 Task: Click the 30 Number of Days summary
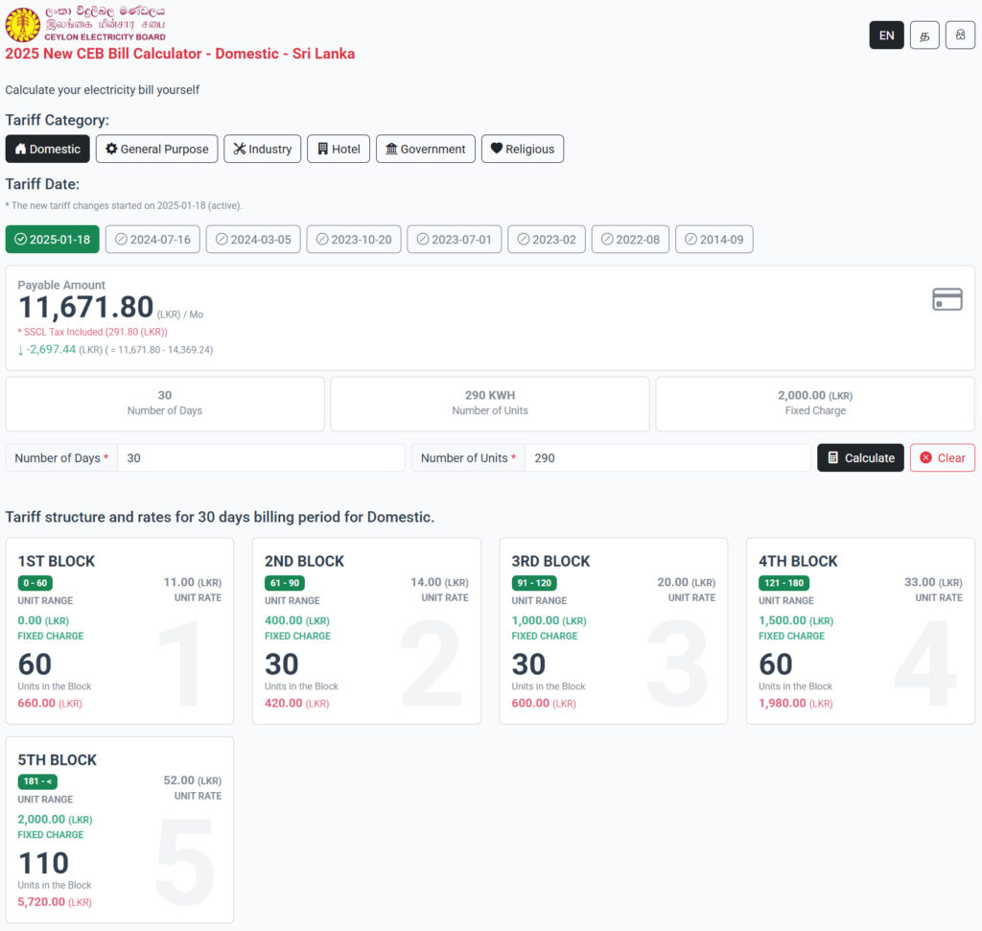(165, 404)
